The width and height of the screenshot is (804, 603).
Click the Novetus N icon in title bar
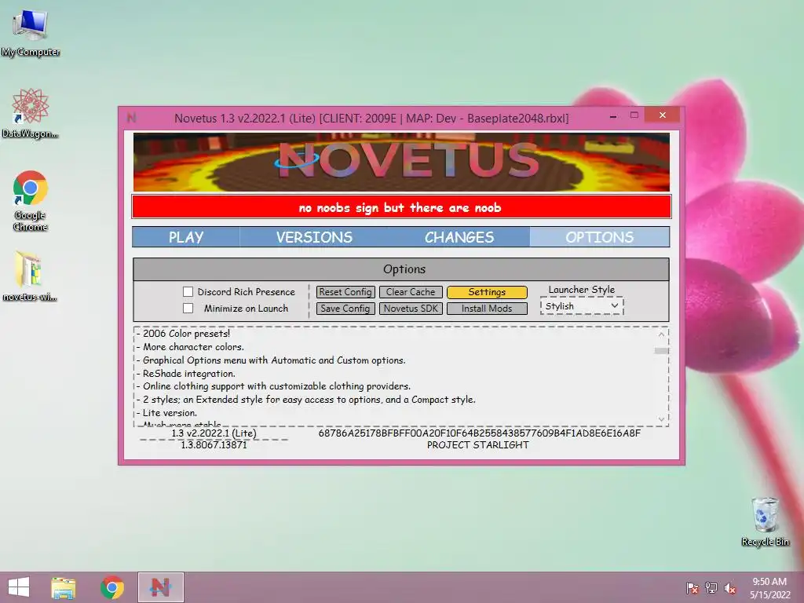[132, 118]
